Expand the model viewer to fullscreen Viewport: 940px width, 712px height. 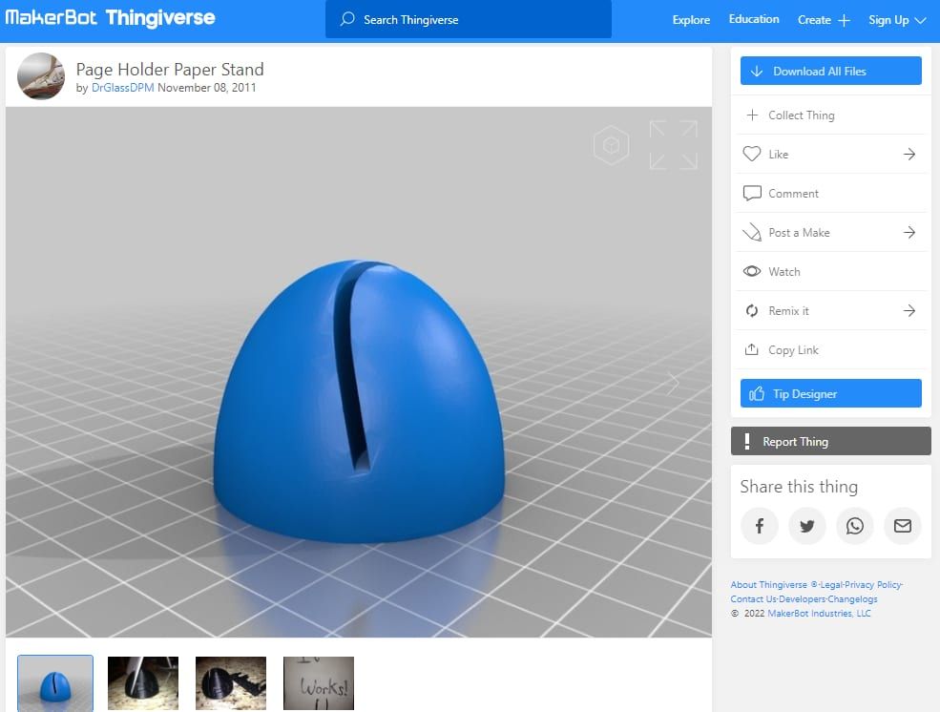tap(674, 144)
